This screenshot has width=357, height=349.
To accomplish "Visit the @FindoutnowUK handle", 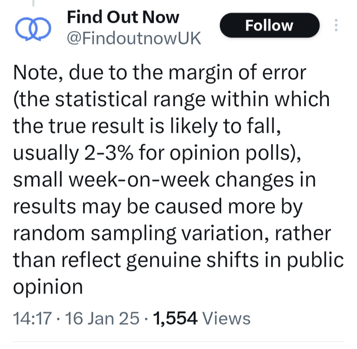I will point(134,38).
